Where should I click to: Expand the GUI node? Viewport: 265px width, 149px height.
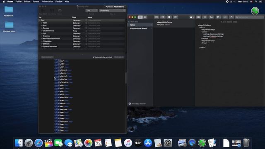point(42,34)
